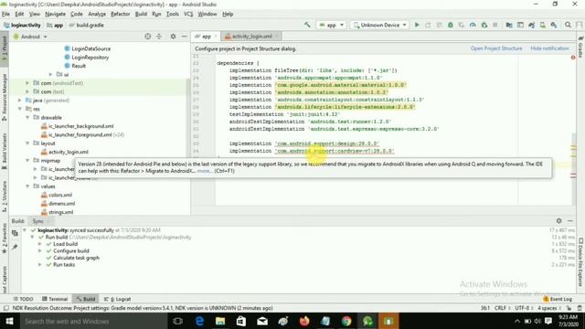585x329 pixels.
Task: Open Microsoft Edge from taskbar
Action: [199, 321]
